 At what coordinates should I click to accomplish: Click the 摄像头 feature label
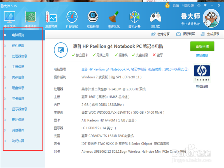123,55
